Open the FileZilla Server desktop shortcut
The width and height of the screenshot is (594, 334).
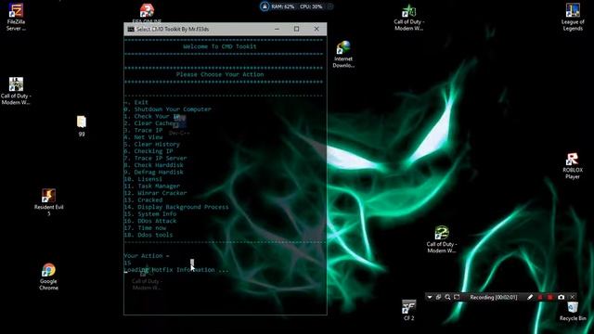16,17
